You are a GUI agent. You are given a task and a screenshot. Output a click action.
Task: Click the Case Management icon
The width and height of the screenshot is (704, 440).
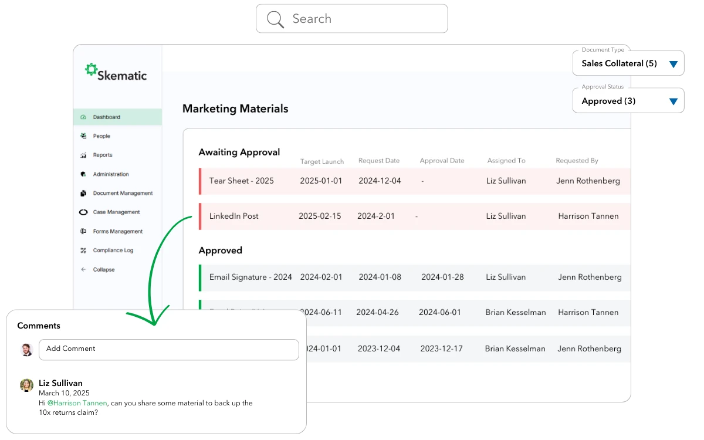pyautogui.click(x=83, y=212)
